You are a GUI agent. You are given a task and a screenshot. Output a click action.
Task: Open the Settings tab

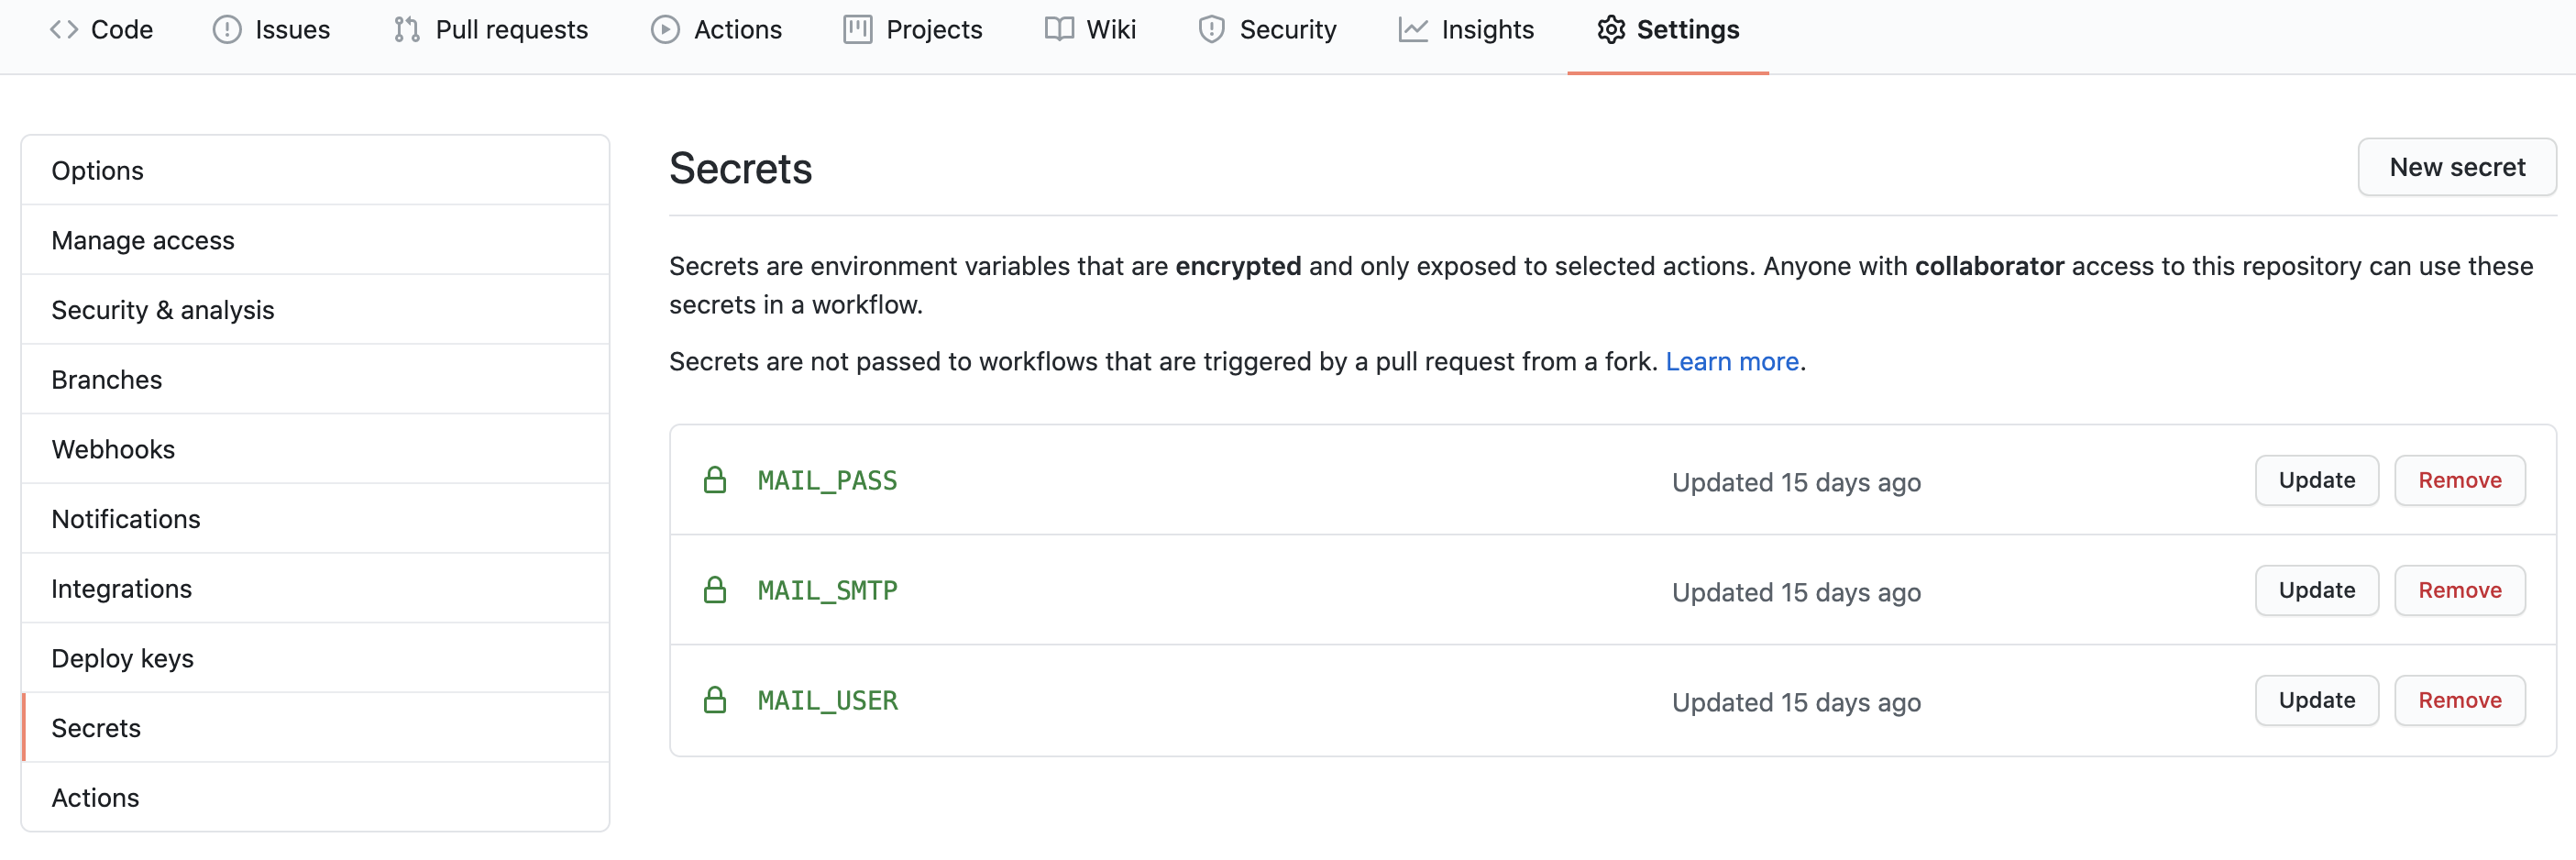(1668, 30)
